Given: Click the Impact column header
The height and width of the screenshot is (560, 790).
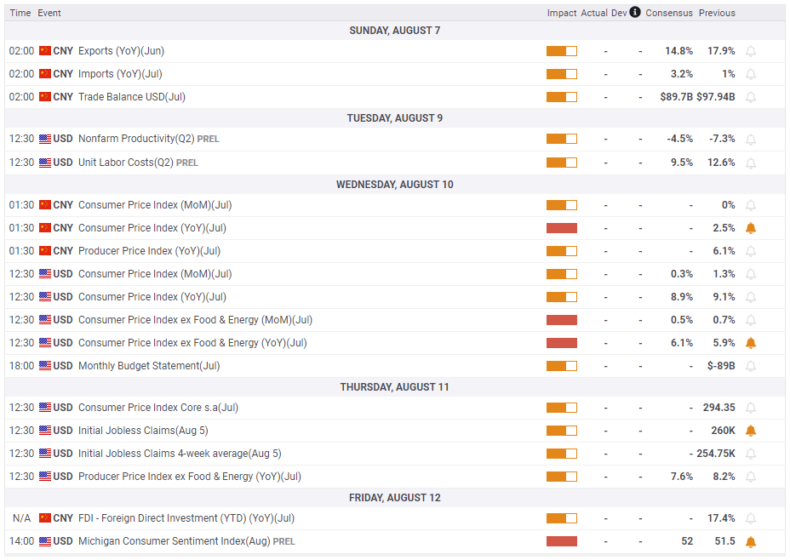Looking at the screenshot, I should [561, 13].
